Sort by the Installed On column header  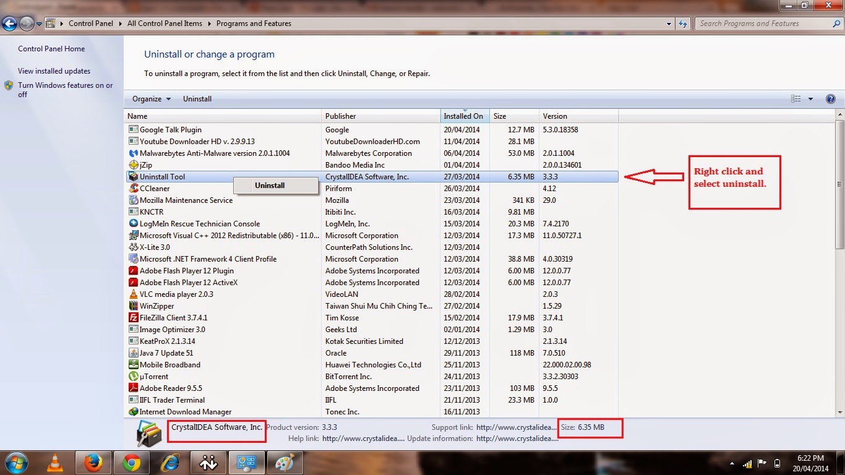pos(465,116)
